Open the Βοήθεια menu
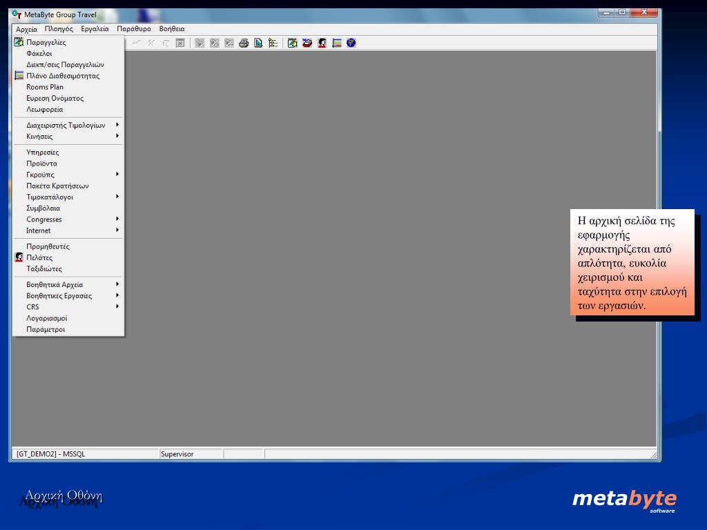This screenshot has width=707, height=530. tap(172, 29)
